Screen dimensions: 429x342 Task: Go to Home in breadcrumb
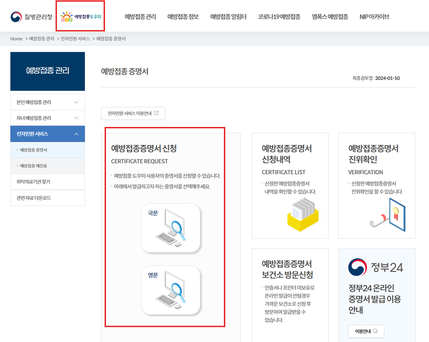click(x=16, y=39)
